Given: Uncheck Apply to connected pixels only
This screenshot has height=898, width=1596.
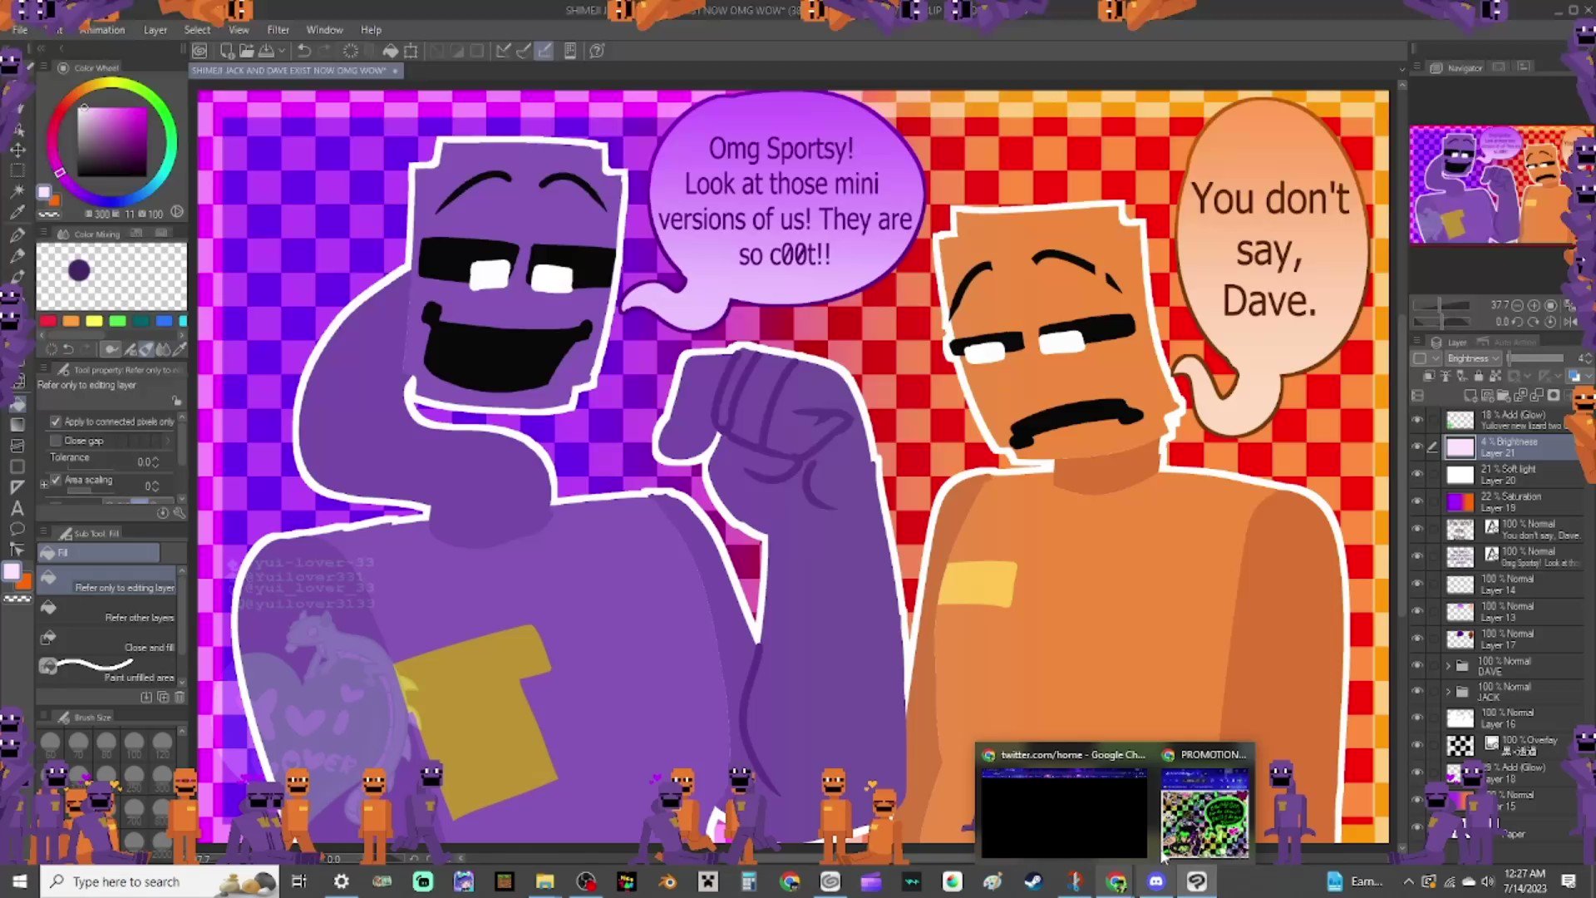Looking at the screenshot, I should pos(56,422).
